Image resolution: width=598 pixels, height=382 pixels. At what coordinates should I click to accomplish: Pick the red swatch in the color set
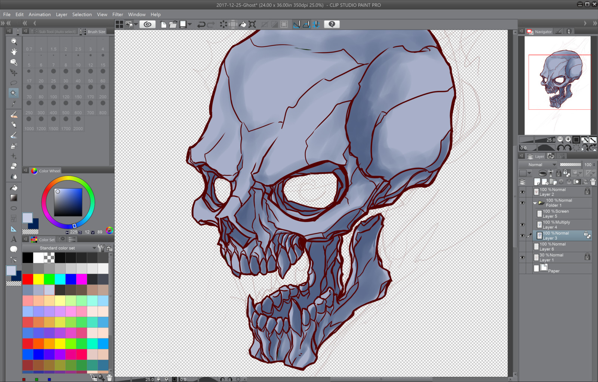pyautogui.click(x=28, y=279)
